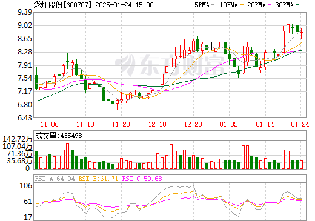Click the 东方财富 watermark logo

tap(170, 65)
